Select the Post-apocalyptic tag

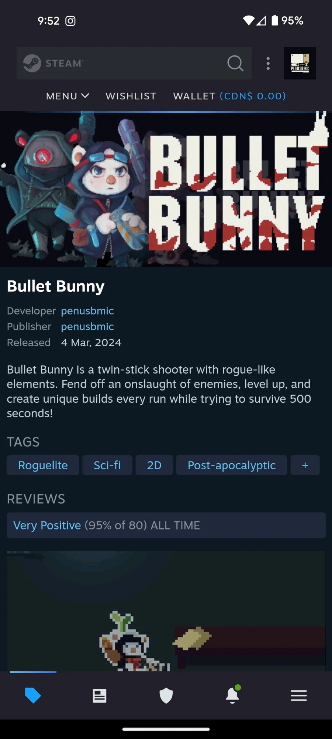coord(232,465)
